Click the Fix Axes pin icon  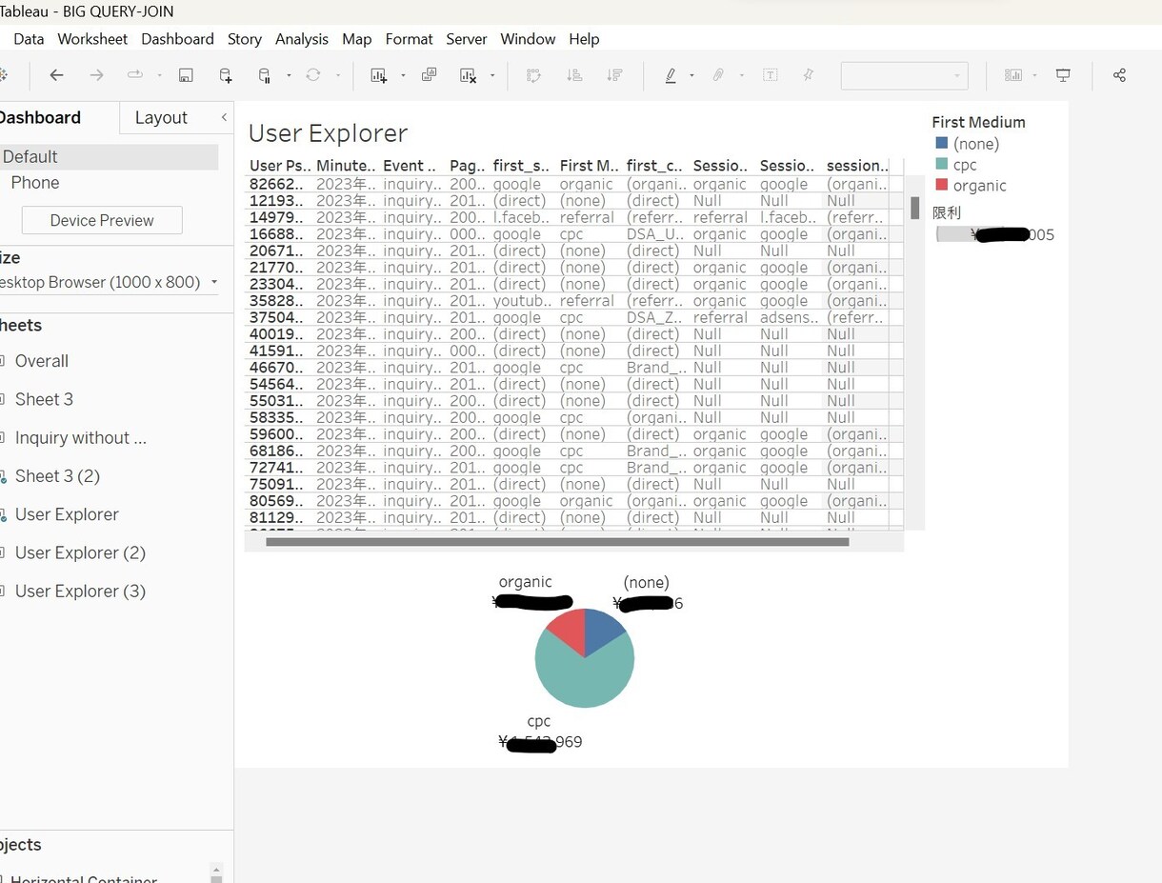click(x=809, y=75)
